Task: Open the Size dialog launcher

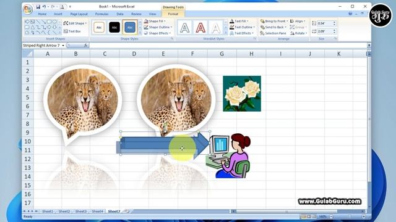Action: click(x=335, y=38)
